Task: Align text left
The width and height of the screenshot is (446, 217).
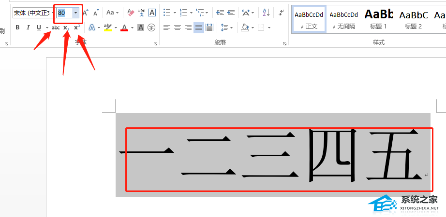Action: click(167, 27)
